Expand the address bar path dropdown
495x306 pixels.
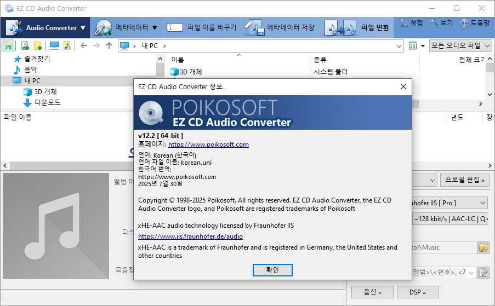point(399,47)
